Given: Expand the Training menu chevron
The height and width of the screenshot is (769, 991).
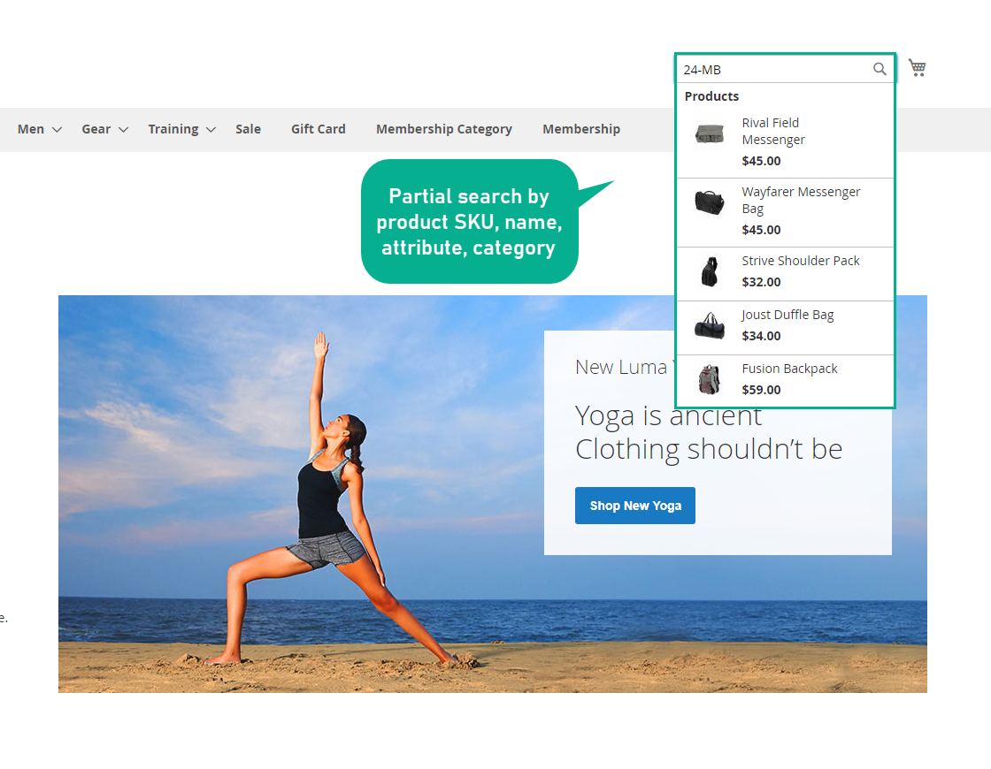Looking at the screenshot, I should point(211,129).
